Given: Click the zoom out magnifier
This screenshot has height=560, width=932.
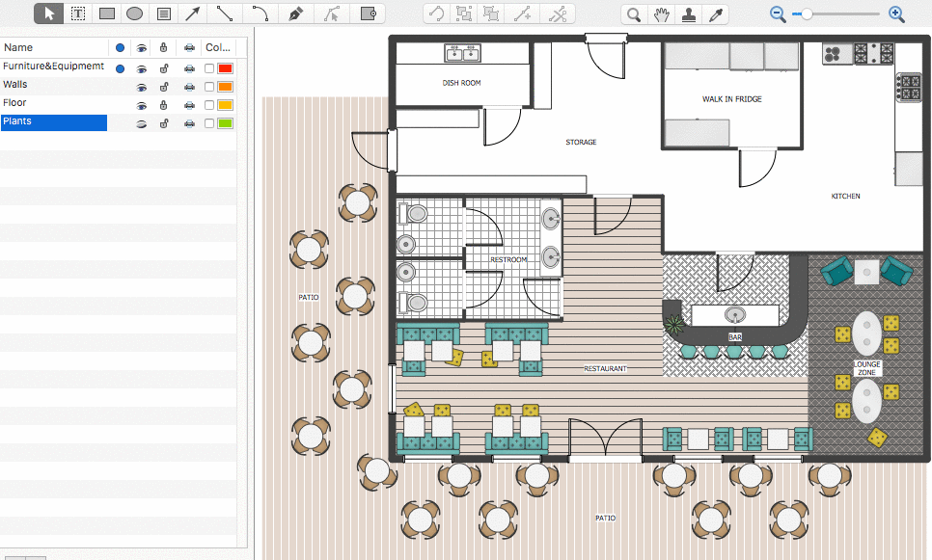Looking at the screenshot, I should click(778, 14).
